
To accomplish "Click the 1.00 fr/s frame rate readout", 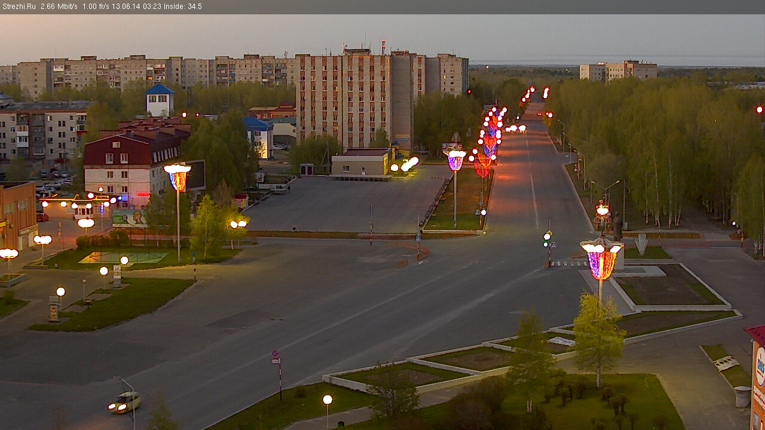I will point(94,7).
